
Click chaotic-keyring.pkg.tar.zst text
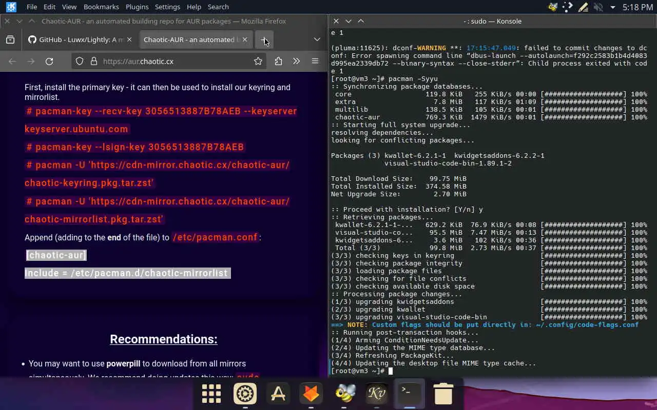[89, 183]
